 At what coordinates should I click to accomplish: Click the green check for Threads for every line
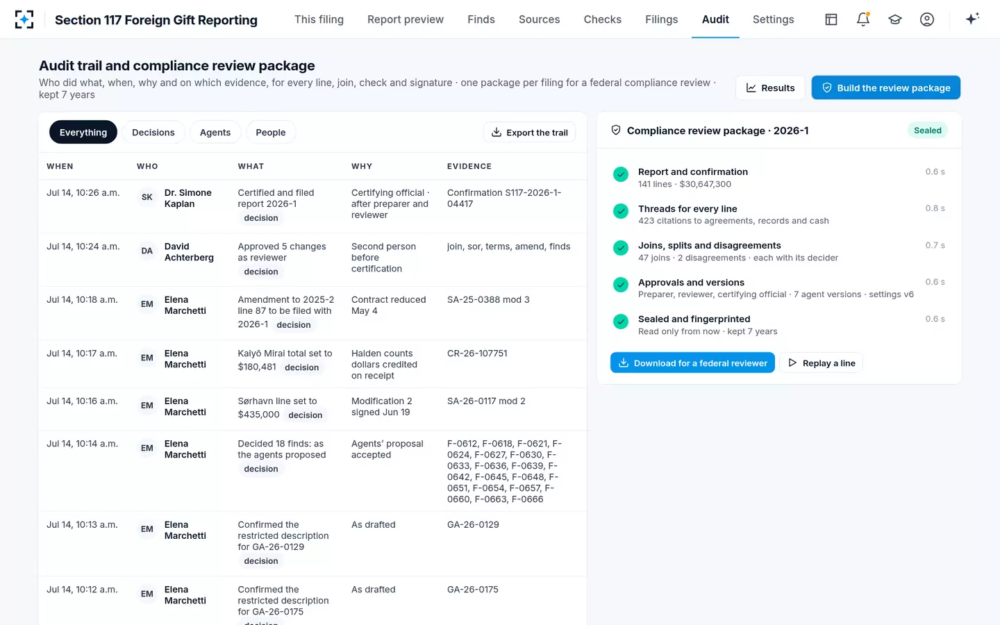pyautogui.click(x=621, y=211)
